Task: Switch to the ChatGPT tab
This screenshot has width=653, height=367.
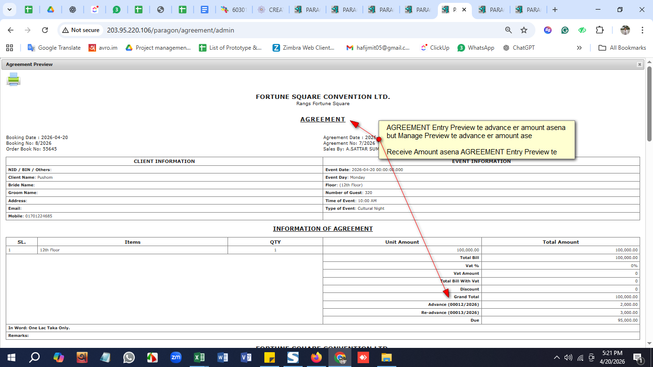Action: pos(73,10)
